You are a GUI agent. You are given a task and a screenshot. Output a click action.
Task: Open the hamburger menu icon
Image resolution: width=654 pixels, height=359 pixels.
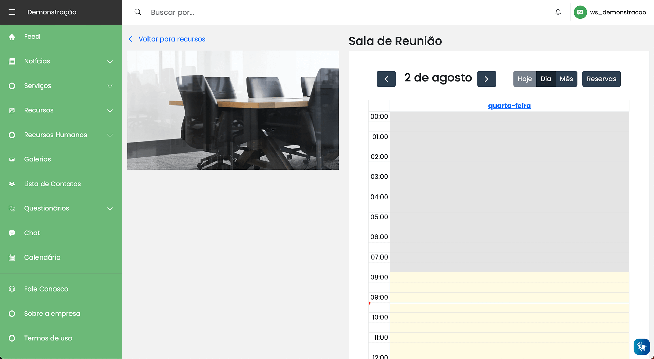click(x=12, y=12)
